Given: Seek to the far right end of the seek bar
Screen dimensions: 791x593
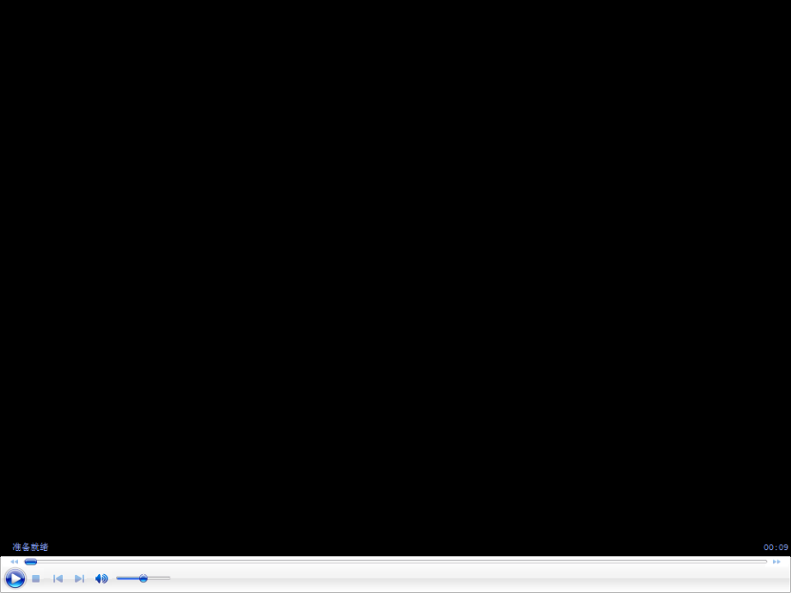Looking at the screenshot, I should 765,561.
